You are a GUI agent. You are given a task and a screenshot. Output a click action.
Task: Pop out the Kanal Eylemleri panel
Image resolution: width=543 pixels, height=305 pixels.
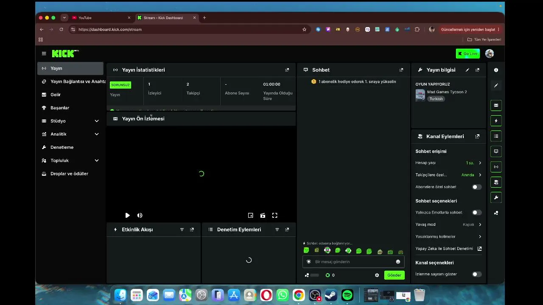click(x=477, y=136)
